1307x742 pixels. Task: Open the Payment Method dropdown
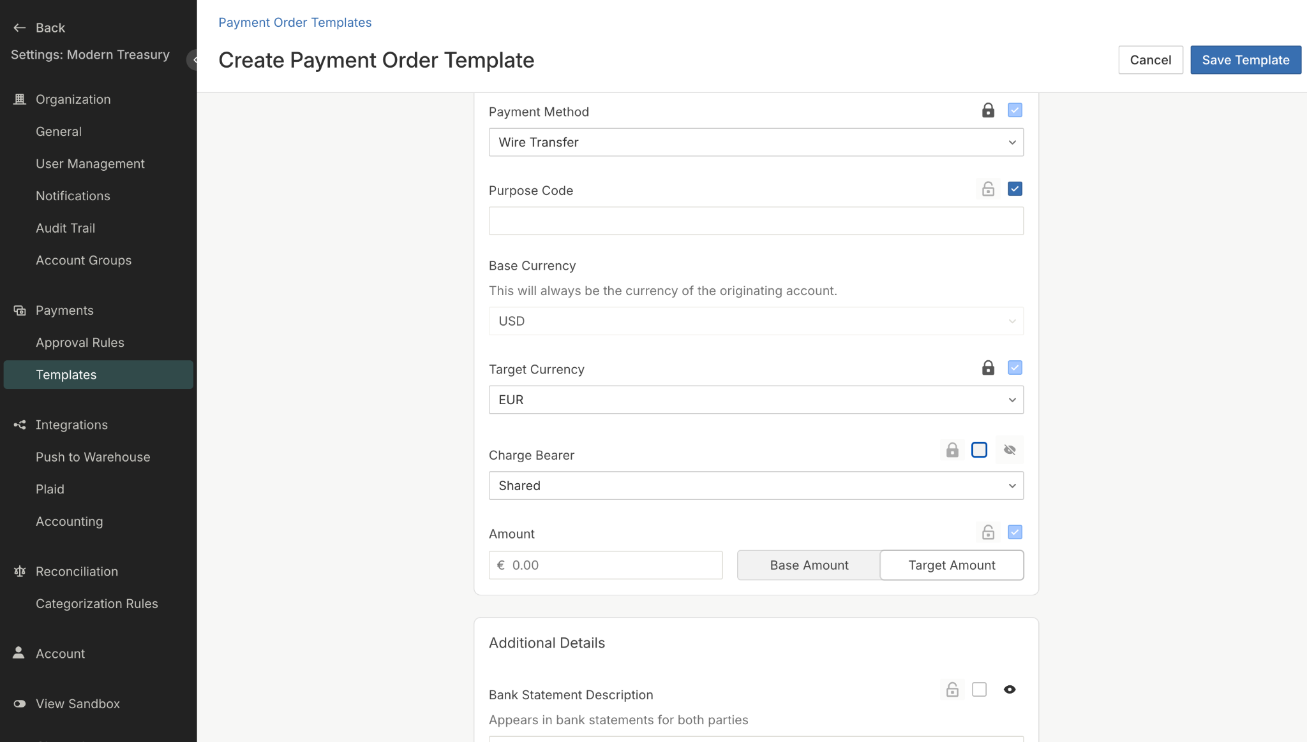pyautogui.click(x=756, y=142)
